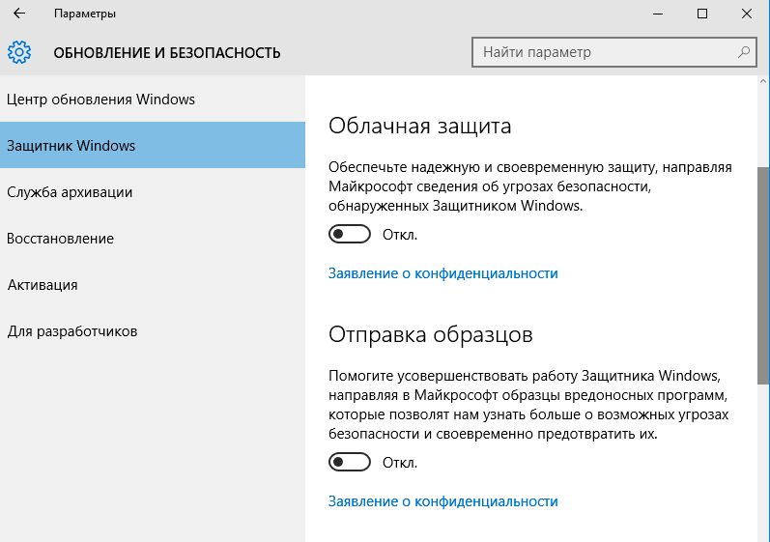
Task: Open Центр обновления Windows section
Action: 153,100
